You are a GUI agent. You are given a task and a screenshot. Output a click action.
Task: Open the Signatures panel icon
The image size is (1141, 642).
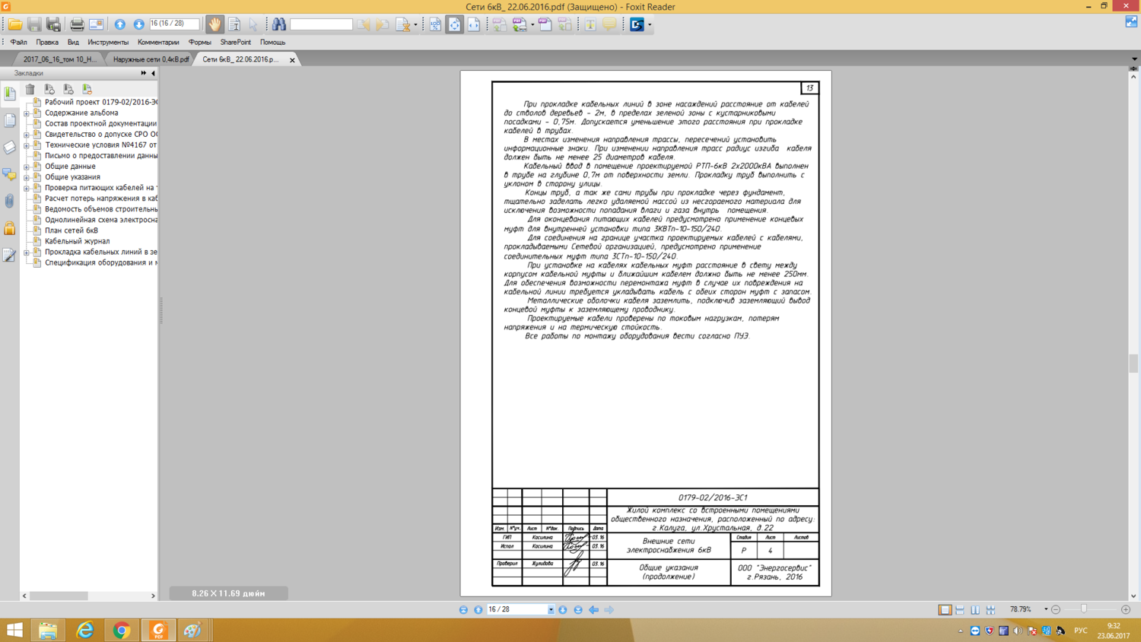(10, 255)
